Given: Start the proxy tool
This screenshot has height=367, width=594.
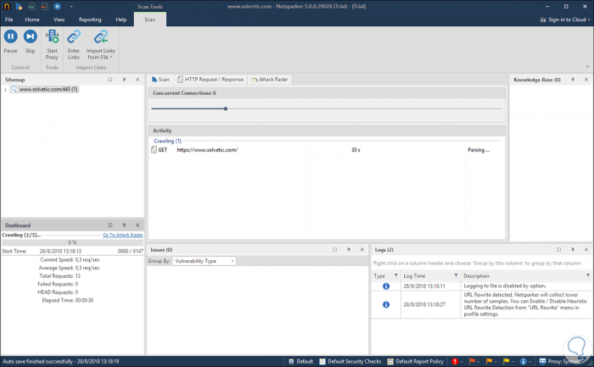Looking at the screenshot, I should 52,45.
